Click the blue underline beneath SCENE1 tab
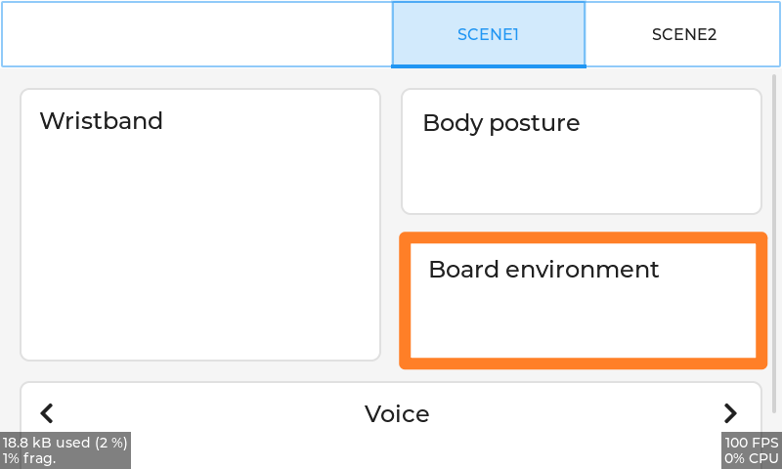This screenshot has width=782, height=469. [488, 65]
